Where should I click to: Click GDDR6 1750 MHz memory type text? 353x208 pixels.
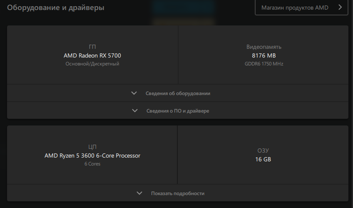(264, 64)
